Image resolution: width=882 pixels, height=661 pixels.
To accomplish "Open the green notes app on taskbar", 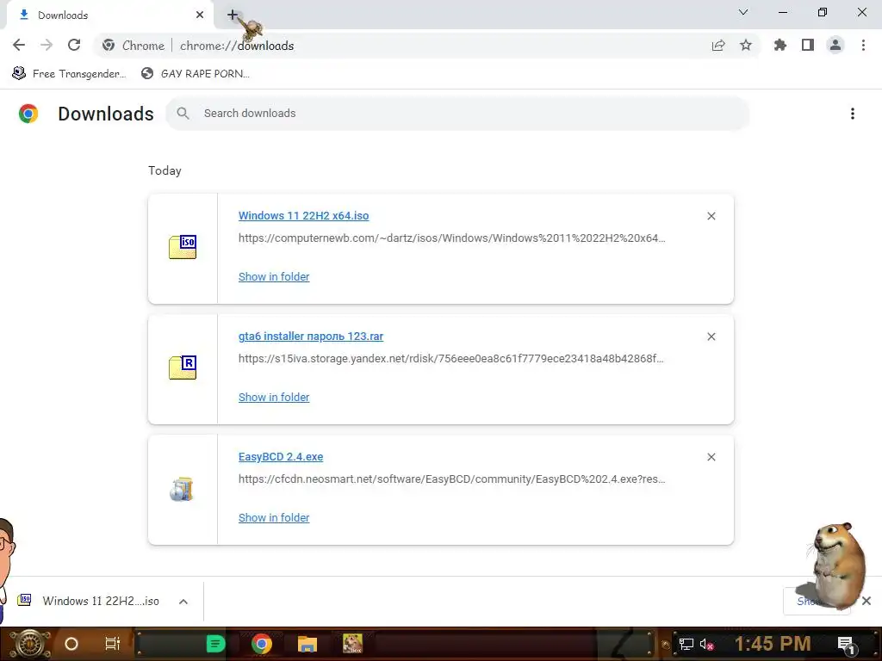I will point(215,644).
